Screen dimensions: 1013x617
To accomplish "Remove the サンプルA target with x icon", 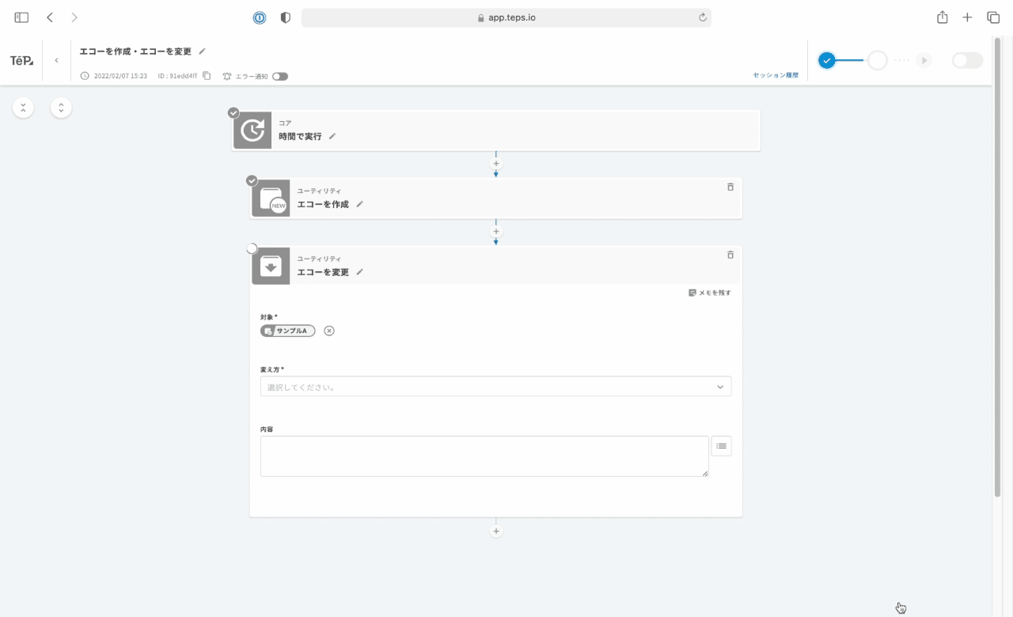I will tap(329, 331).
